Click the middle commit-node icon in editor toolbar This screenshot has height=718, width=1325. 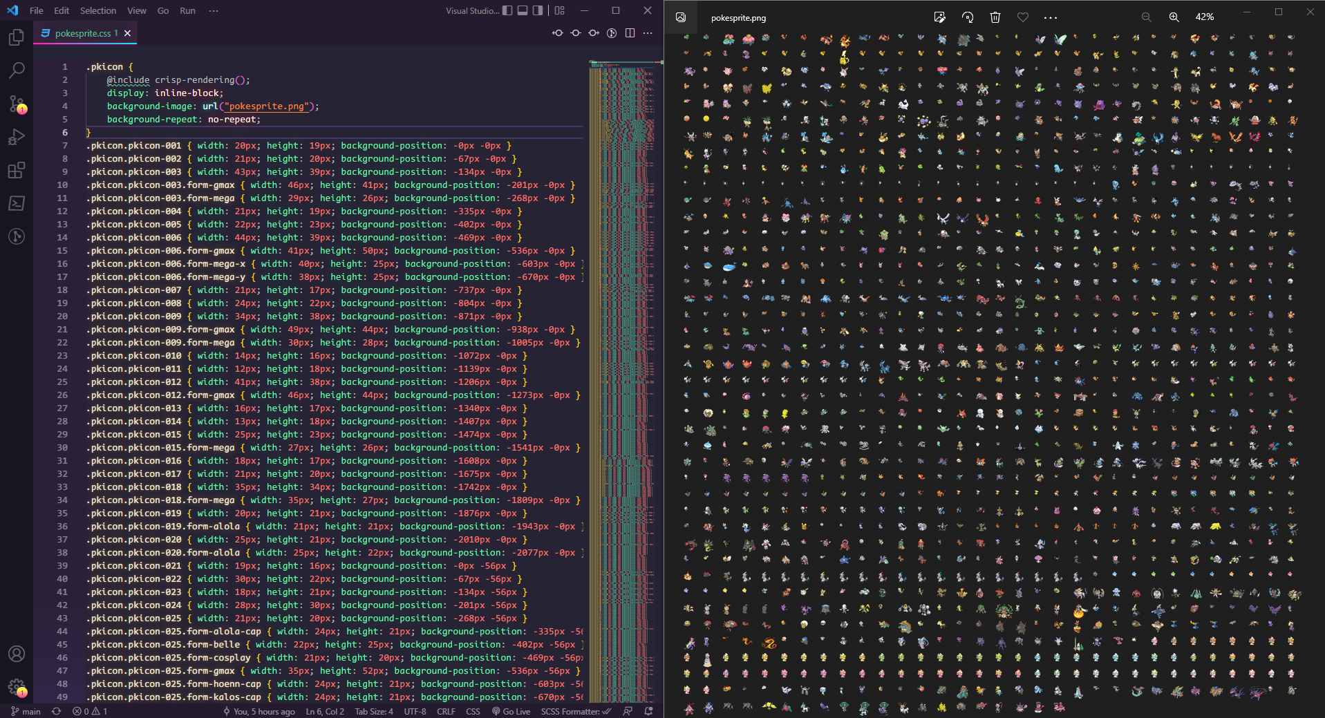coord(576,33)
